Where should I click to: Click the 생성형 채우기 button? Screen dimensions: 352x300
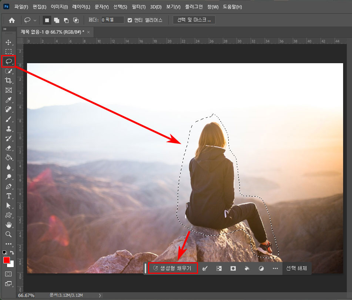coord(172,268)
